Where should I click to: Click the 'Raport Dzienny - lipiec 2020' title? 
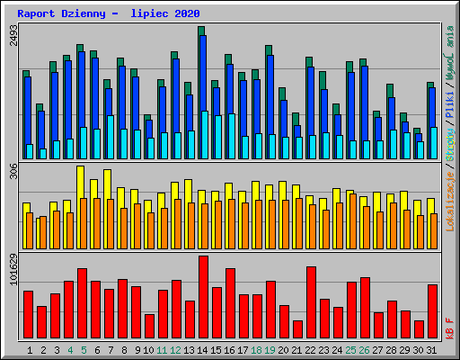[x=109, y=13]
